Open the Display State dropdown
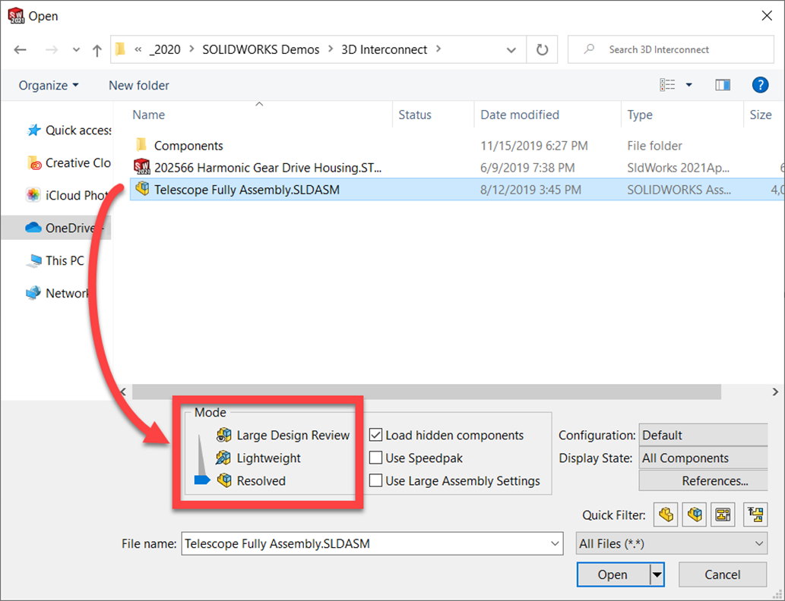This screenshot has height=601, width=785. (704, 458)
